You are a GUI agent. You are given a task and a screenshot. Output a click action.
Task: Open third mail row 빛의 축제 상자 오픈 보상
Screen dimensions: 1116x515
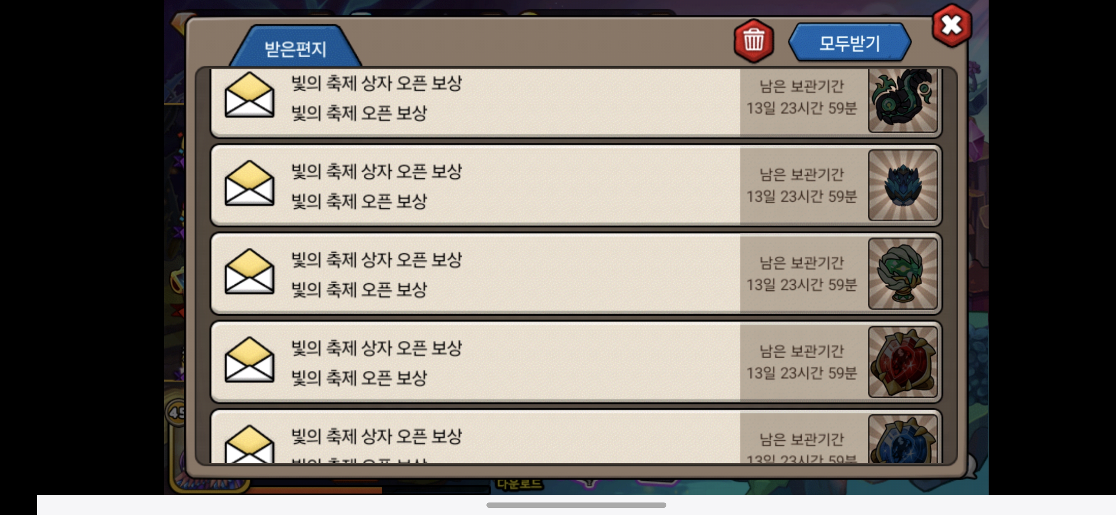pos(576,274)
